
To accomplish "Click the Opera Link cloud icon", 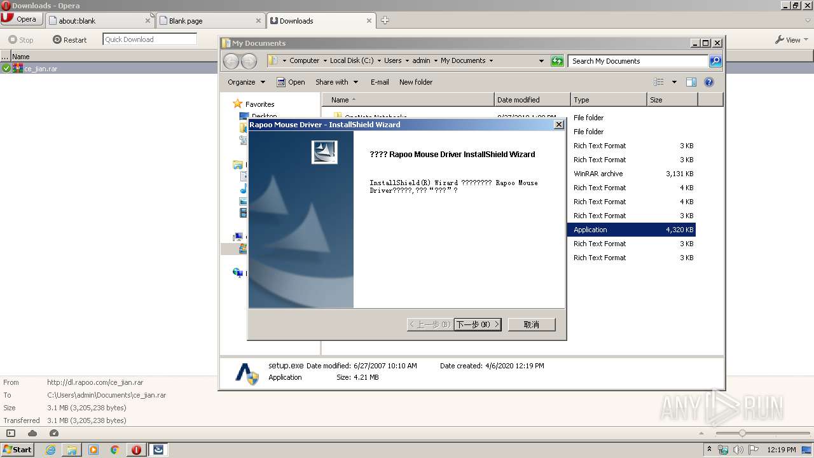I will pyautogui.click(x=32, y=433).
